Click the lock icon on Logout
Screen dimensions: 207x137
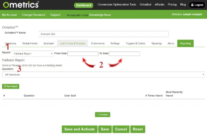(192, 5)
